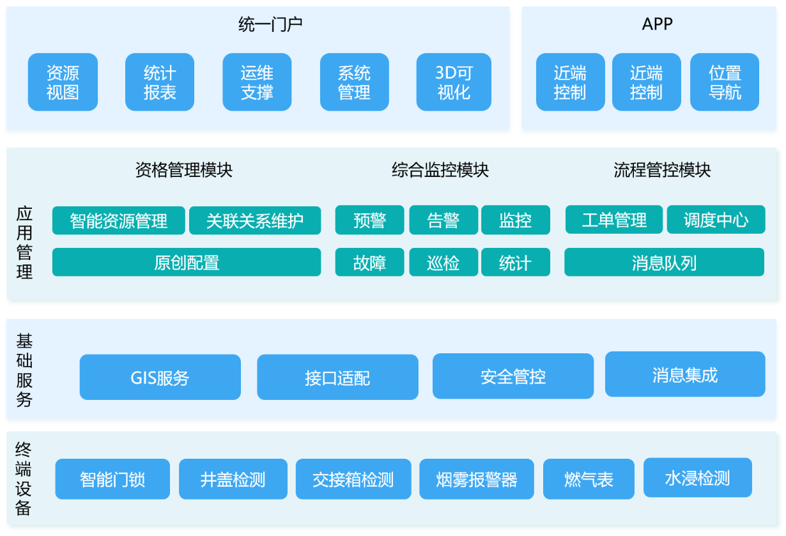The image size is (786, 536).
Task: Click the 资源视图 block in 统一门户
Action: click(x=63, y=82)
